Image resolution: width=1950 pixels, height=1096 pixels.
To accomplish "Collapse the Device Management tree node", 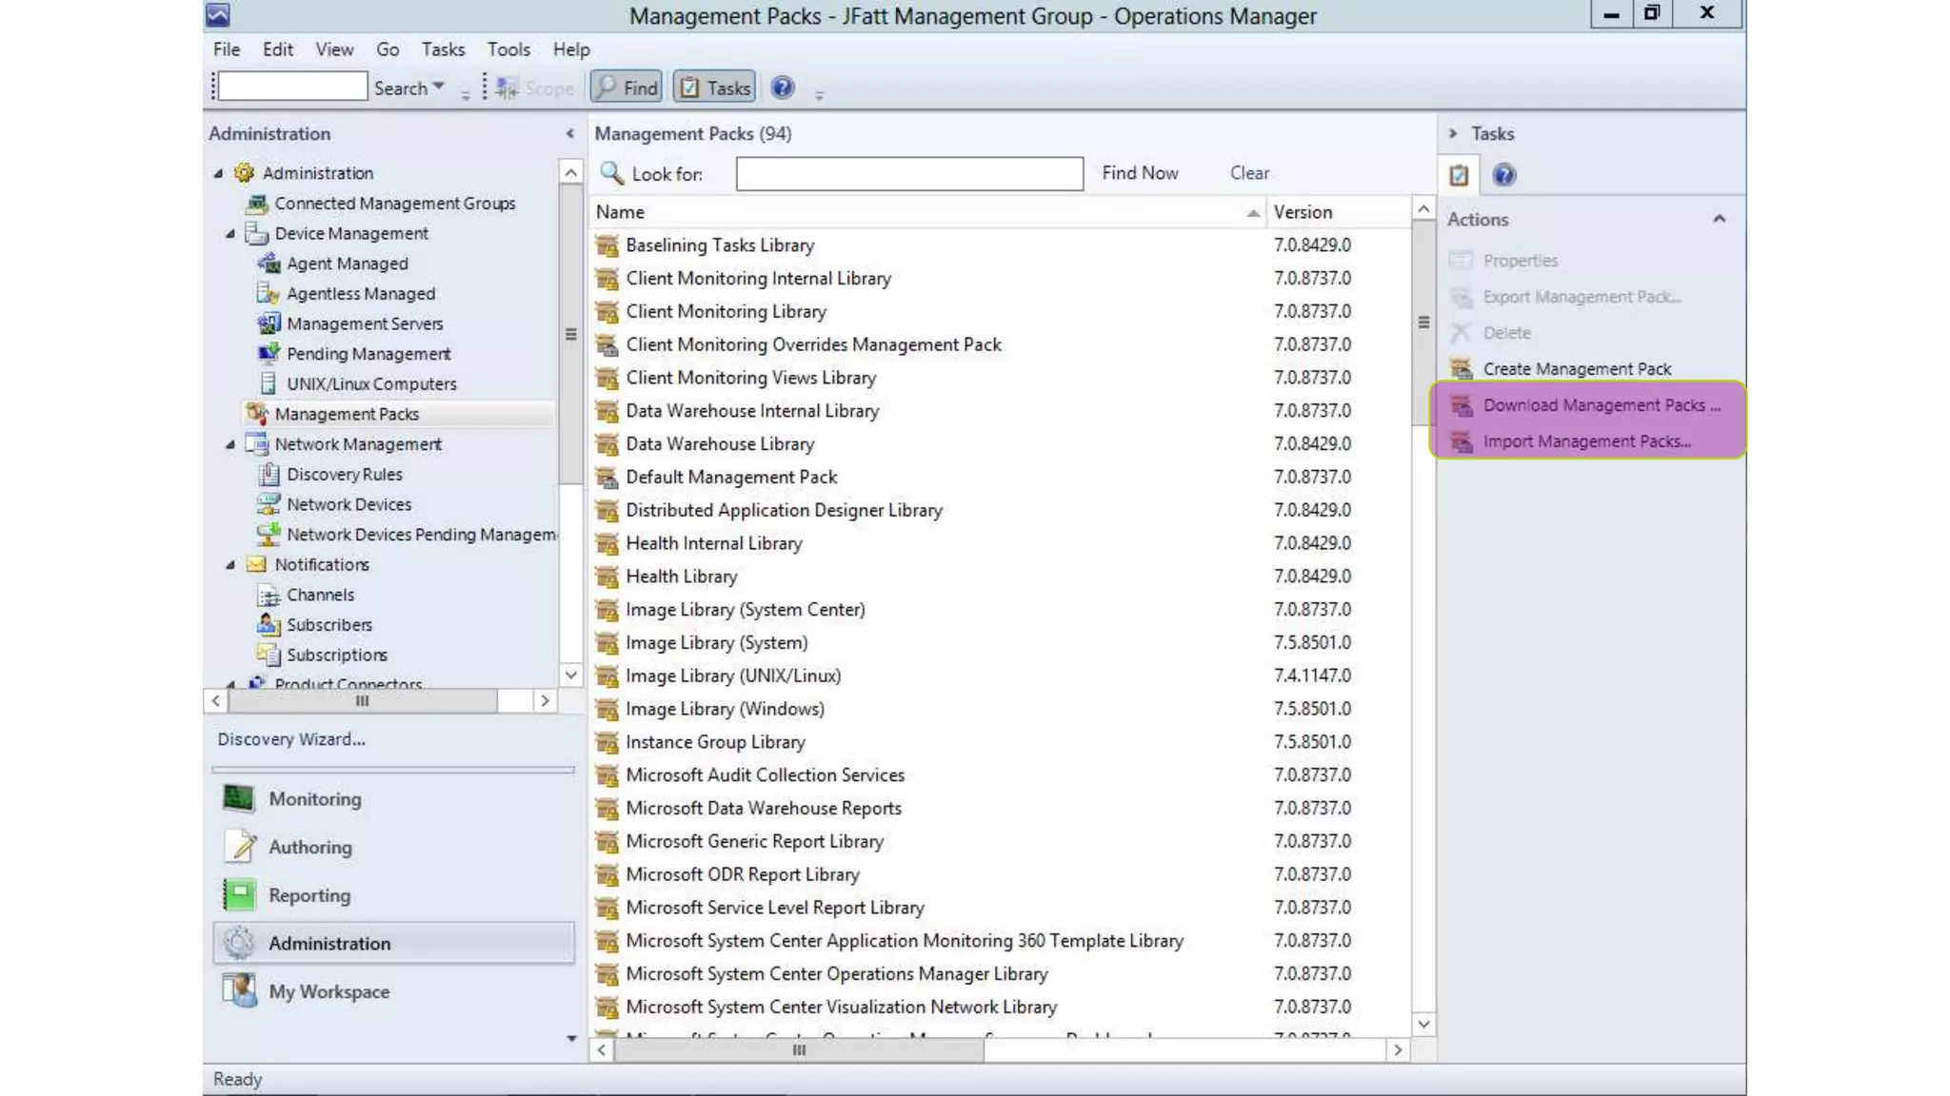I will 230,234.
